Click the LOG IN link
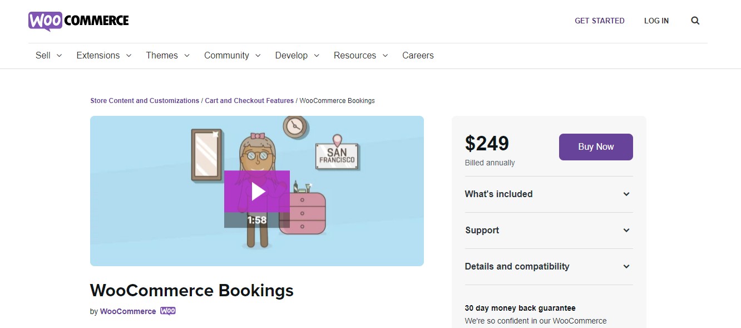 point(656,21)
